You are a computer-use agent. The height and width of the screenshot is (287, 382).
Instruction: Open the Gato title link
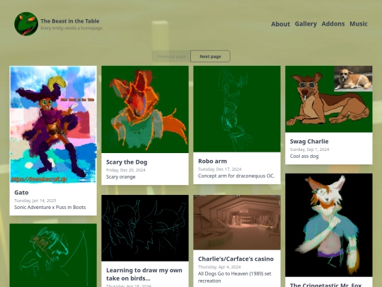tap(21, 193)
